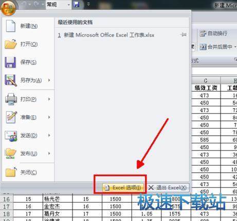Click the Excel 选项(I) button
Screen dimensions: 237x221
[123, 188]
